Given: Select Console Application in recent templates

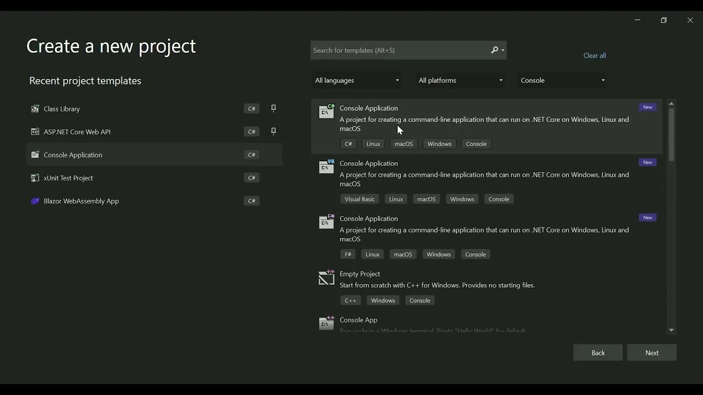Looking at the screenshot, I should tap(73, 155).
